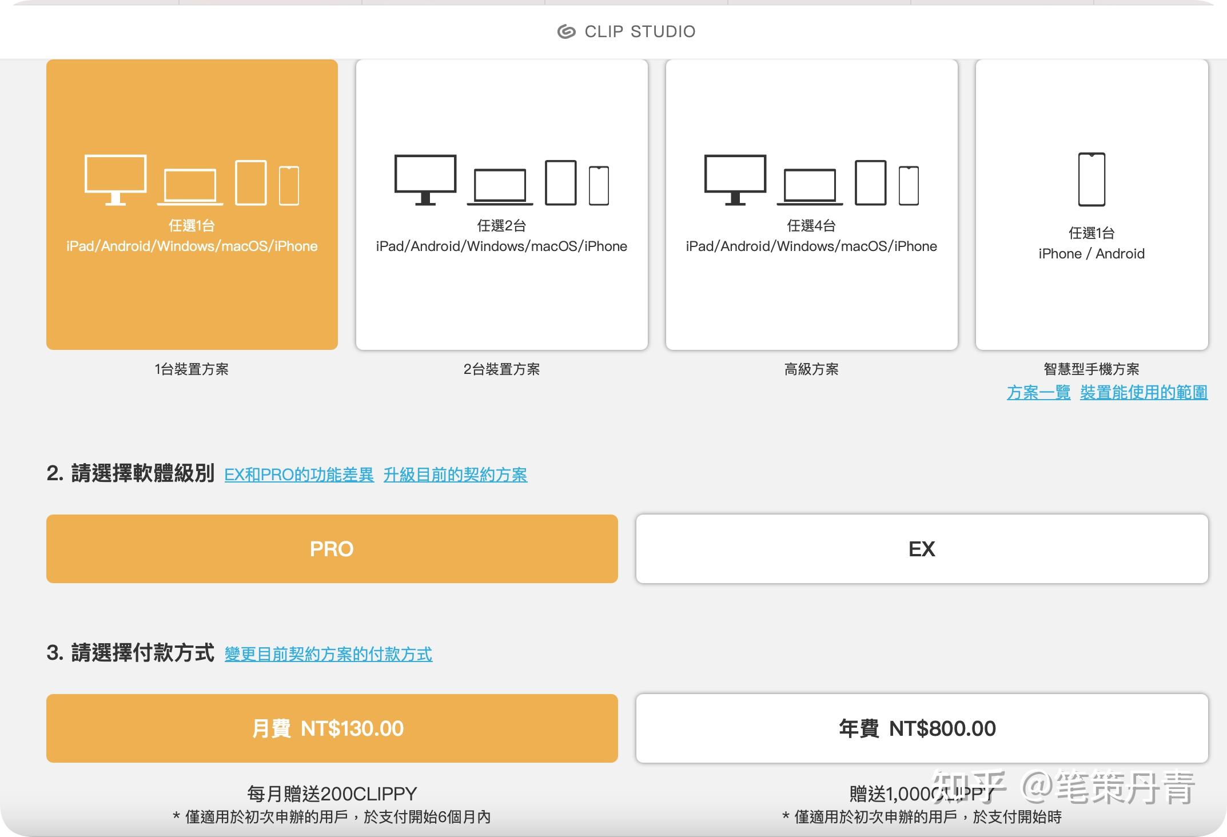Click tablet icon in 任選1台 orange card
Viewport: 1227px width, 837px height.
point(251,183)
